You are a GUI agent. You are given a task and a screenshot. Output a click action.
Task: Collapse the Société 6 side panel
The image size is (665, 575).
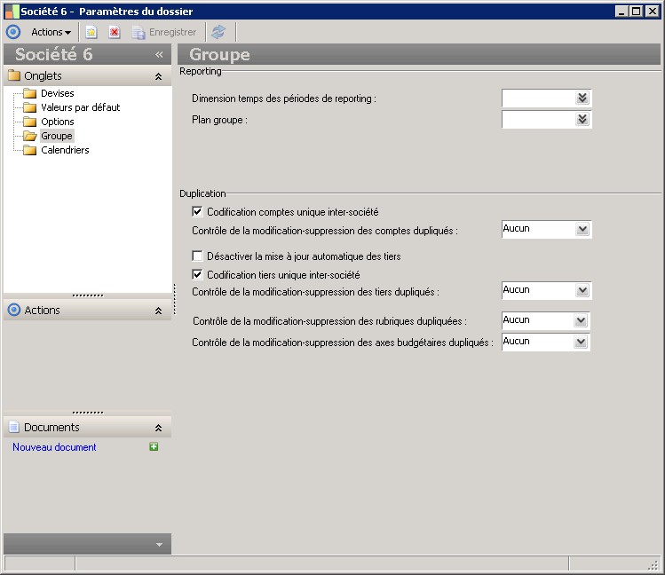[x=159, y=54]
